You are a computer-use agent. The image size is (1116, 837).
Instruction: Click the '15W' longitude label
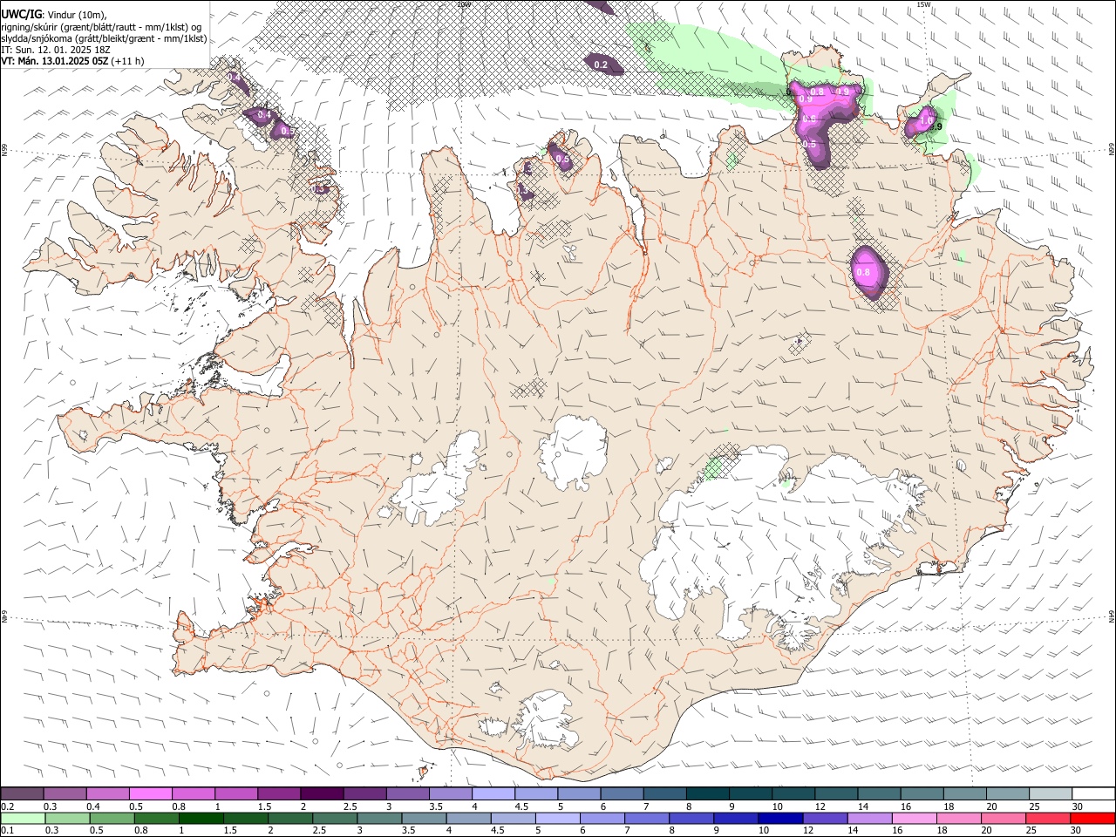(x=923, y=4)
